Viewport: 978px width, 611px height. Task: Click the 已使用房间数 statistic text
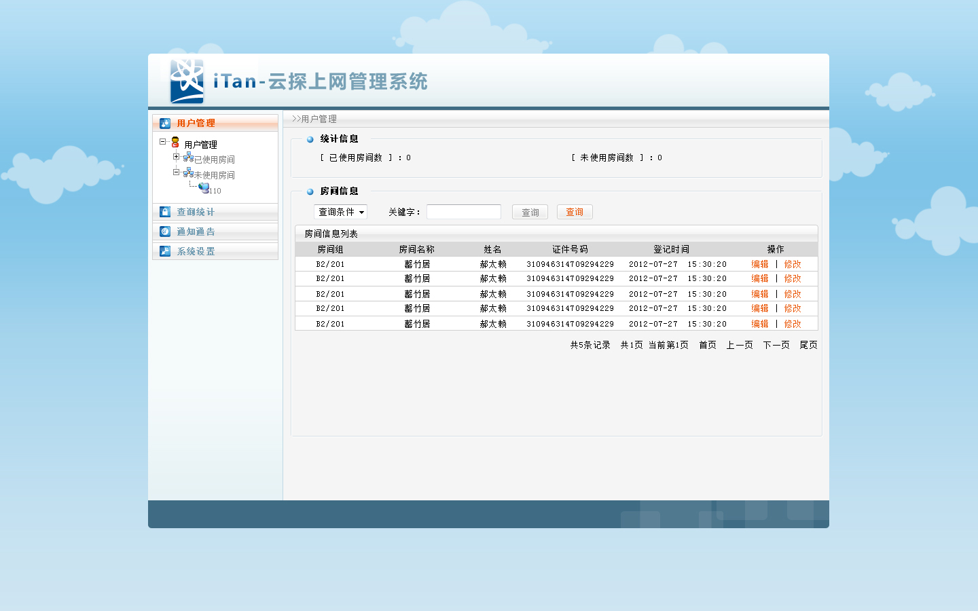pos(365,158)
